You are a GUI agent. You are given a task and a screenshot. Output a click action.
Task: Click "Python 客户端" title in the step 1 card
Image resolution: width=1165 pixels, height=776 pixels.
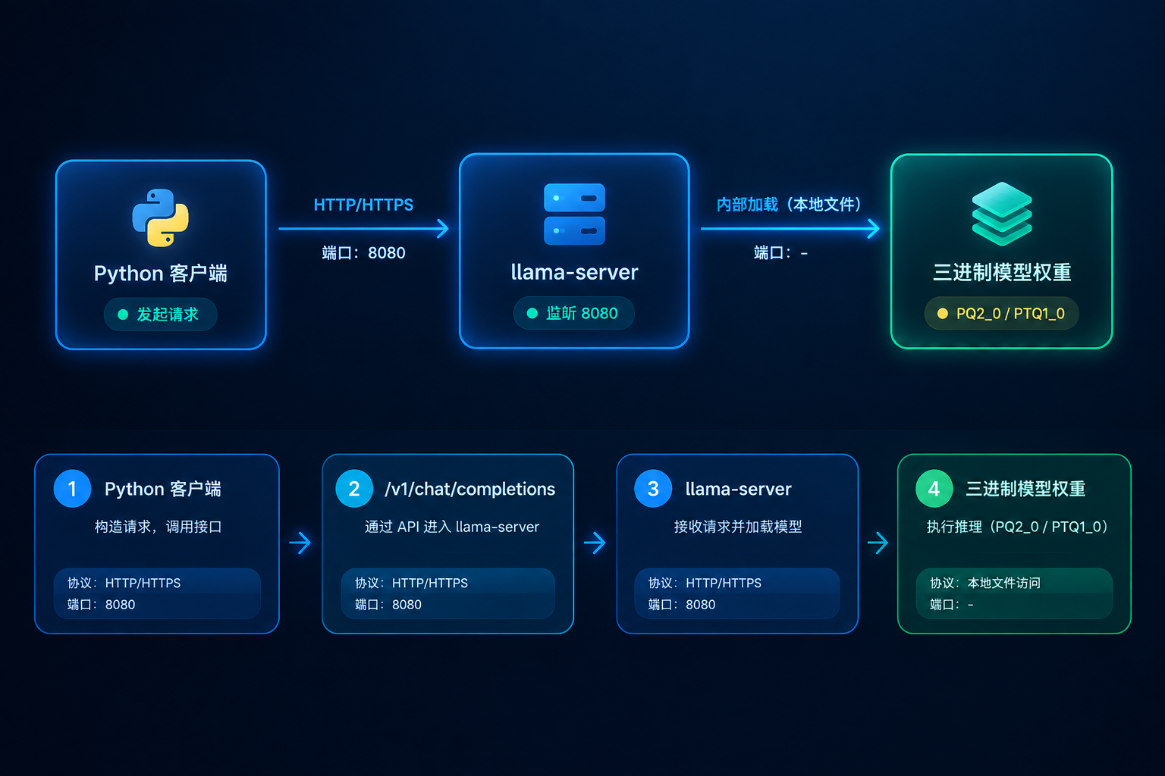[163, 489]
